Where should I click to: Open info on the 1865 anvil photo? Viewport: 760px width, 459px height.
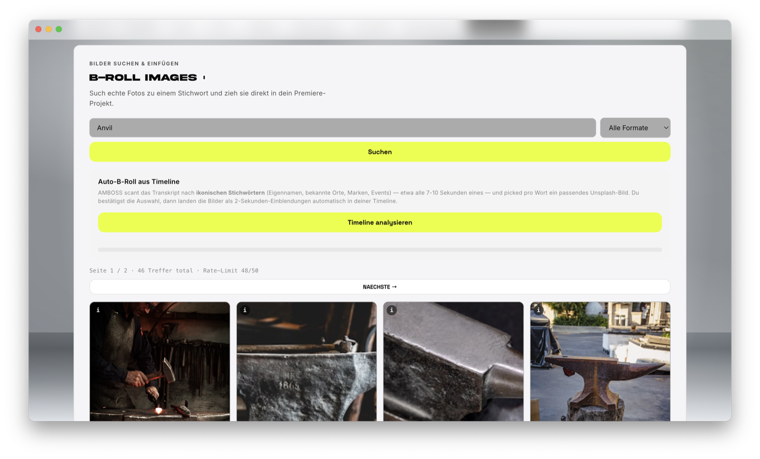[245, 310]
